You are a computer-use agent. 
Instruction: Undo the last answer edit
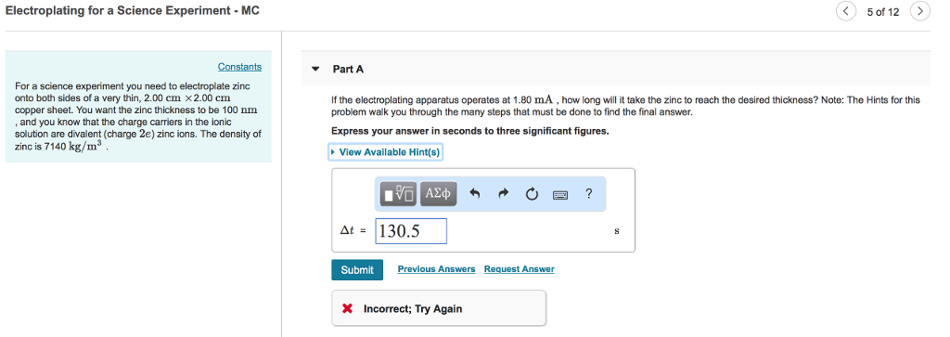(475, 194)
